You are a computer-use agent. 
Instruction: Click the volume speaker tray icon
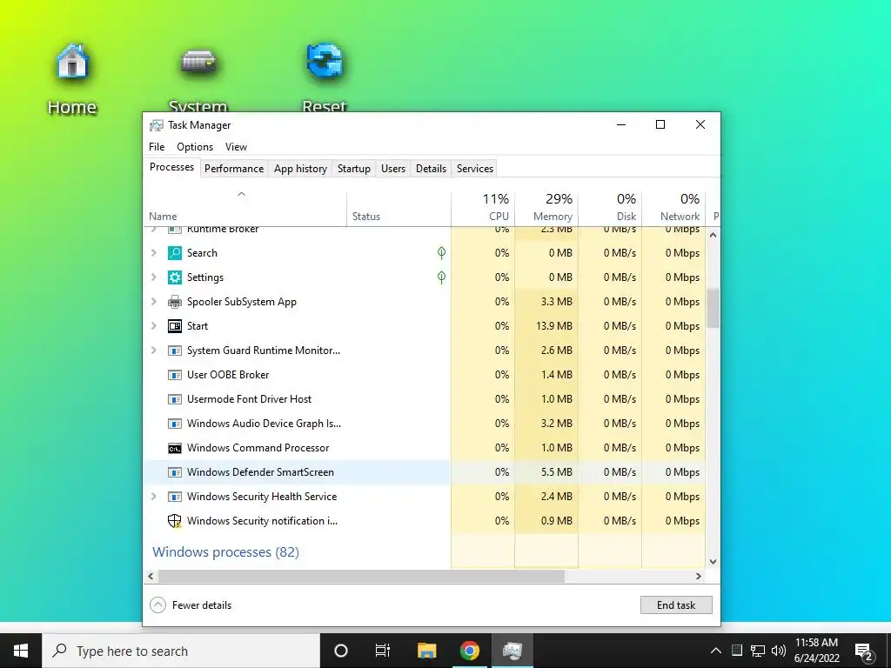click(779, 651)
